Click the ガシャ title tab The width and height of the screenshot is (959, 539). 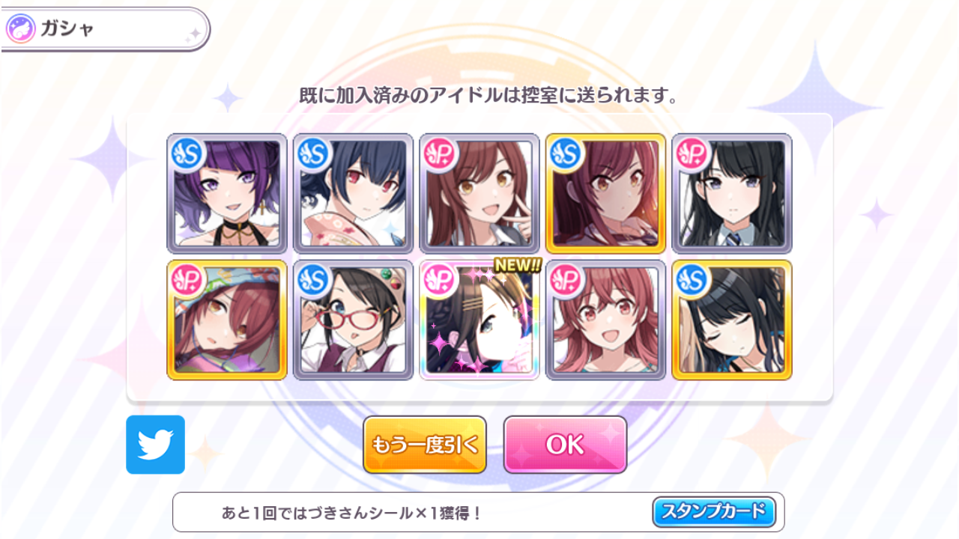pyautogui.click(x=105, y=29)
